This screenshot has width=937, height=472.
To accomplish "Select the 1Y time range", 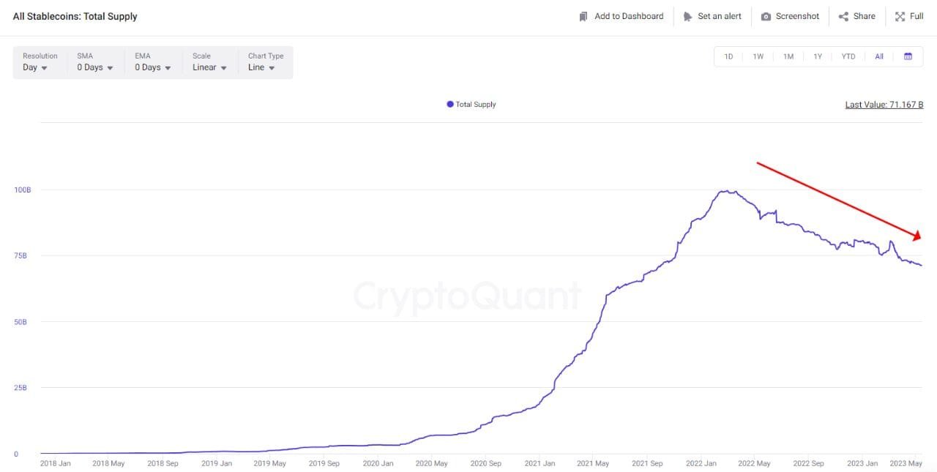I will tap(818, 56).
